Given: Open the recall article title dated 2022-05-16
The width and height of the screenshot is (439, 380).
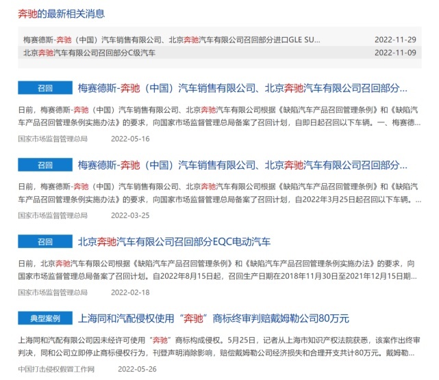Looking at the screenshot, I should (x=242, y=88).
